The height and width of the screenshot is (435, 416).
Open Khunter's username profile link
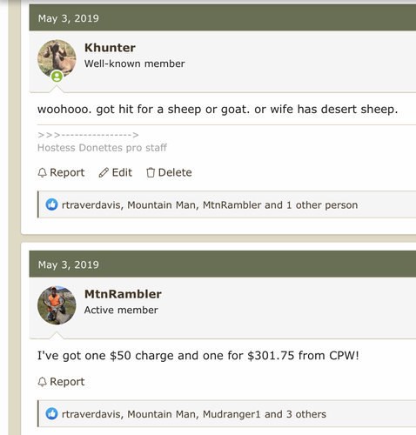tap(110, 48)
